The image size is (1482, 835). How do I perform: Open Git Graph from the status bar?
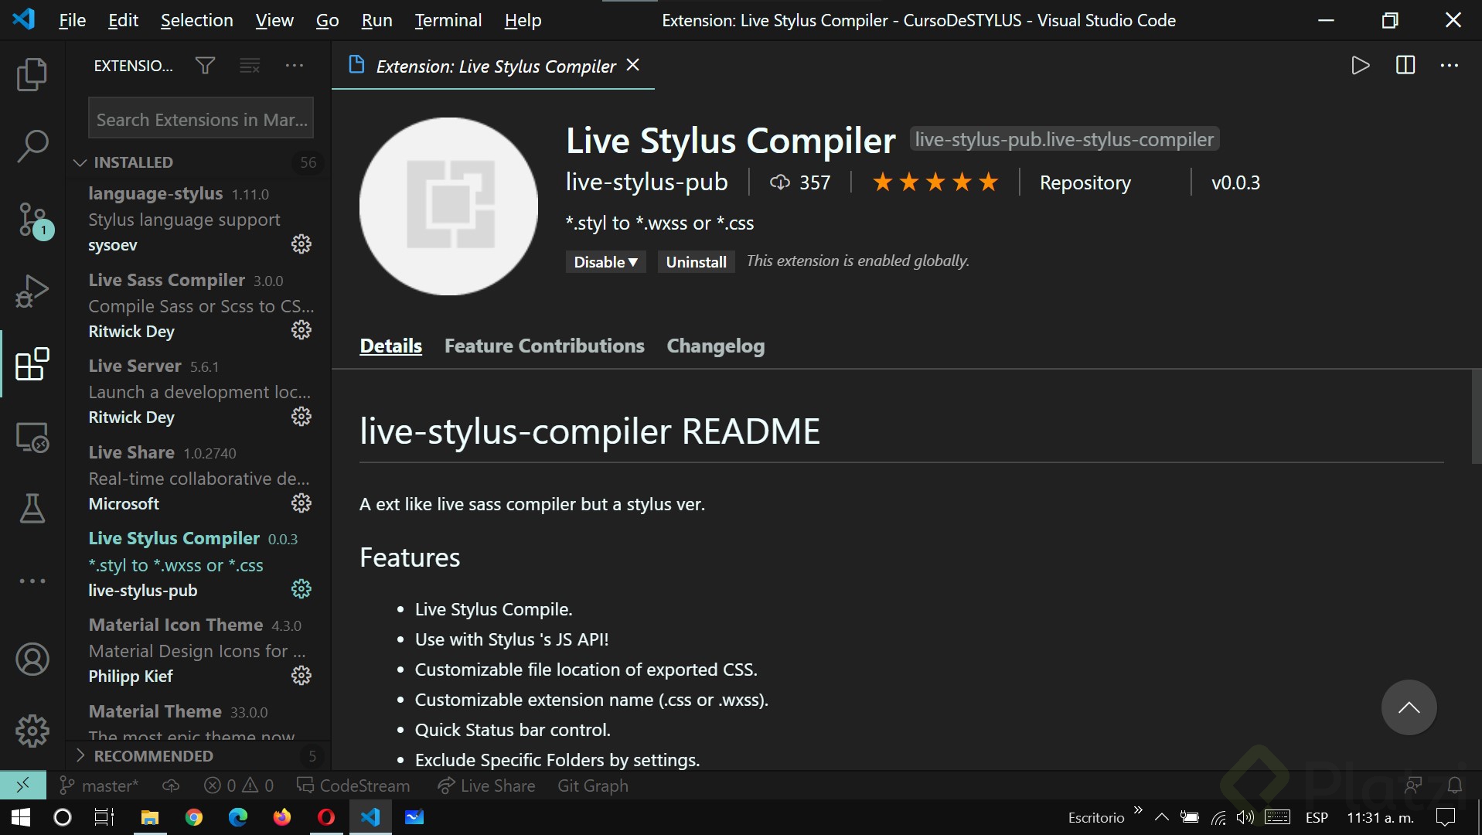[593, 786]
